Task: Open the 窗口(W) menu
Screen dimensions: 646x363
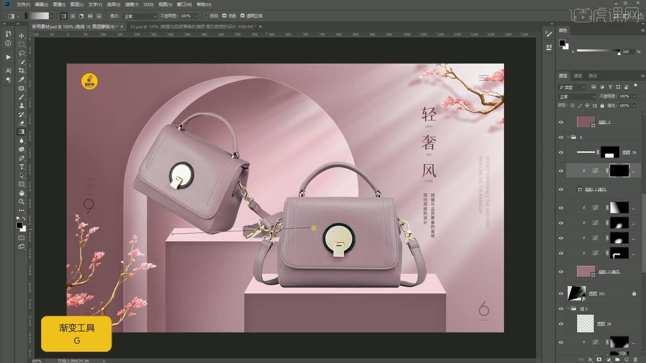Action: [184, 4]
